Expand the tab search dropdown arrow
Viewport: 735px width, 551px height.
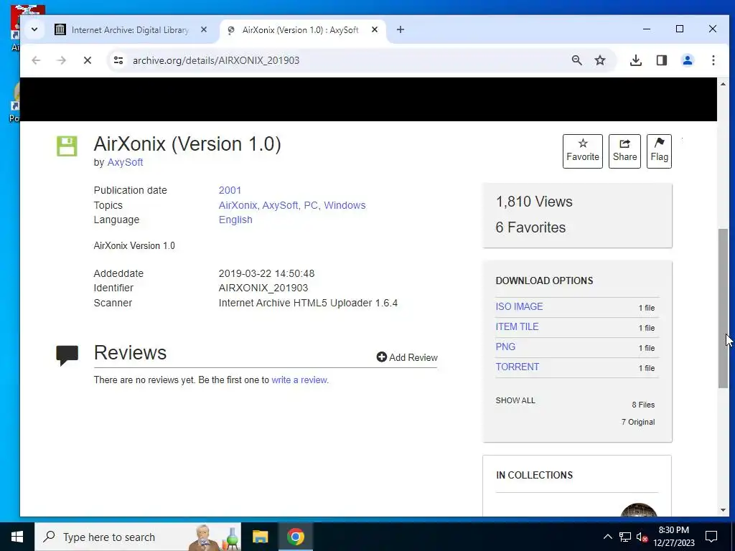34,29
